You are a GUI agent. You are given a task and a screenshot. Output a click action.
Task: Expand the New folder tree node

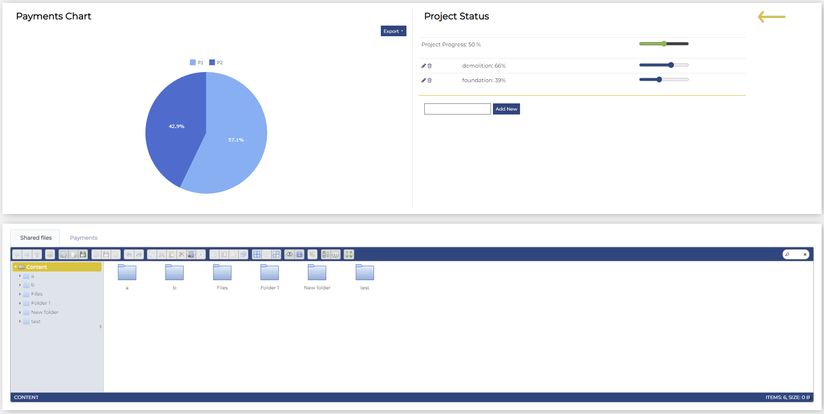[20, 313]
